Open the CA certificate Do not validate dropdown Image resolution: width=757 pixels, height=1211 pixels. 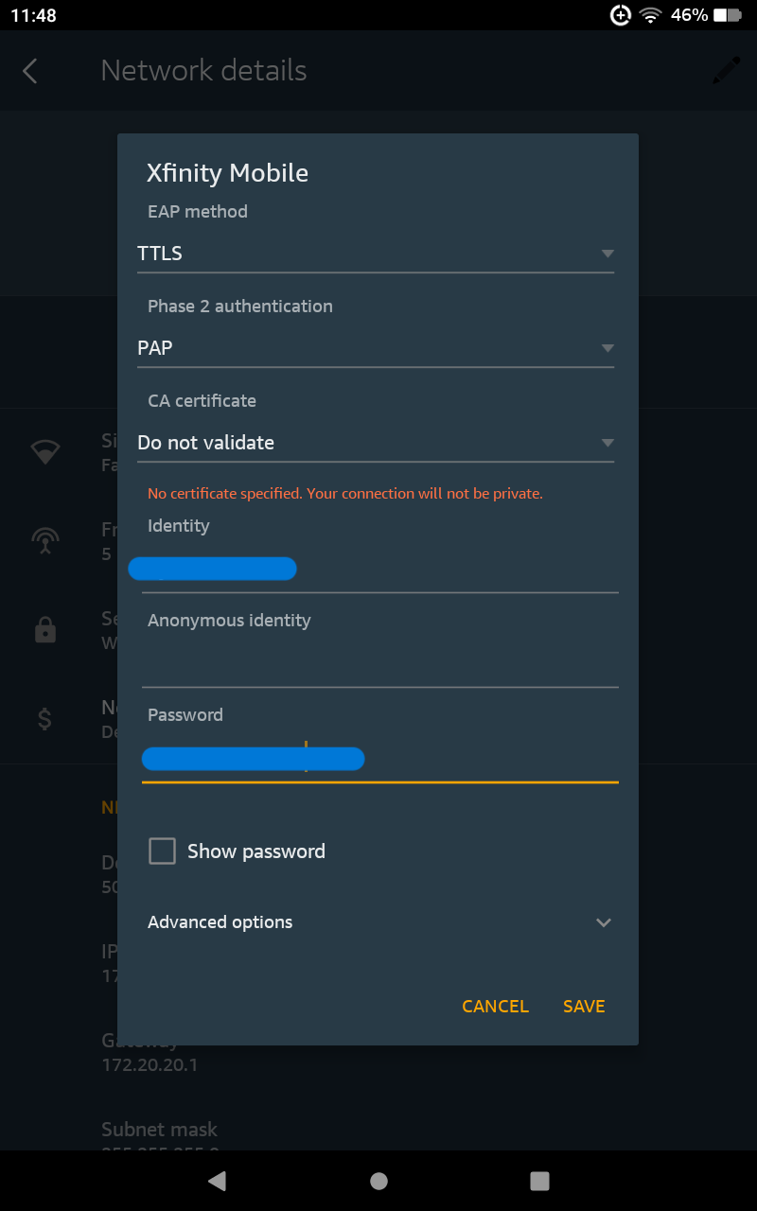[376, 443]
